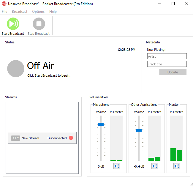Click the -6.4 dB level text

pyautogui.click(x=139, y=166)
